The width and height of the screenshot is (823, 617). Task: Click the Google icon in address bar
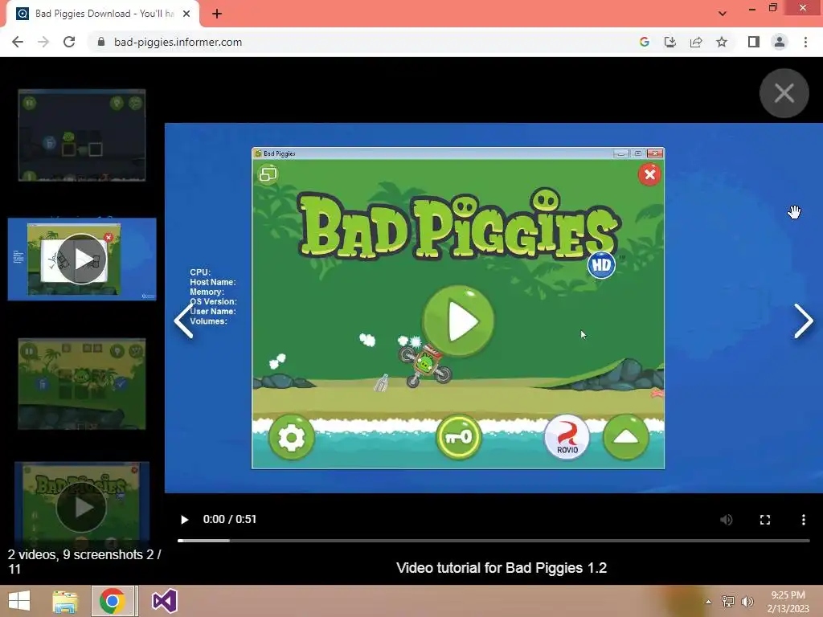pyautogui.click(x=645, y=42)
